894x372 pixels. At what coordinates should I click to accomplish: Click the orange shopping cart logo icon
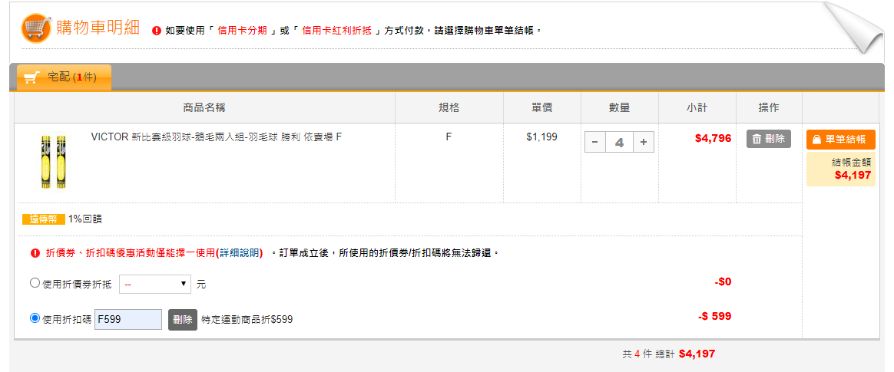[35, 29]
